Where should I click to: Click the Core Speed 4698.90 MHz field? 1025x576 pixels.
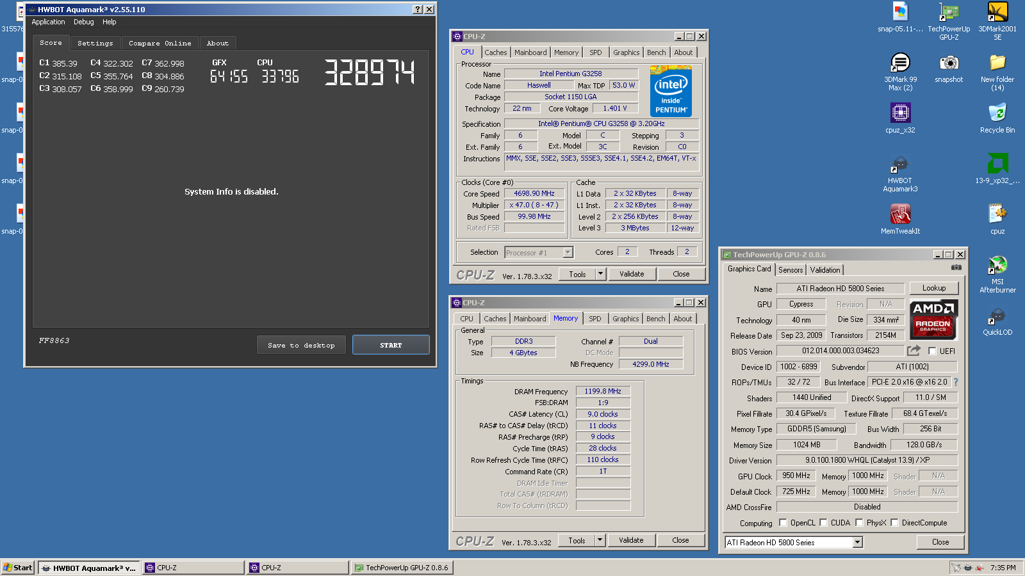534,193
